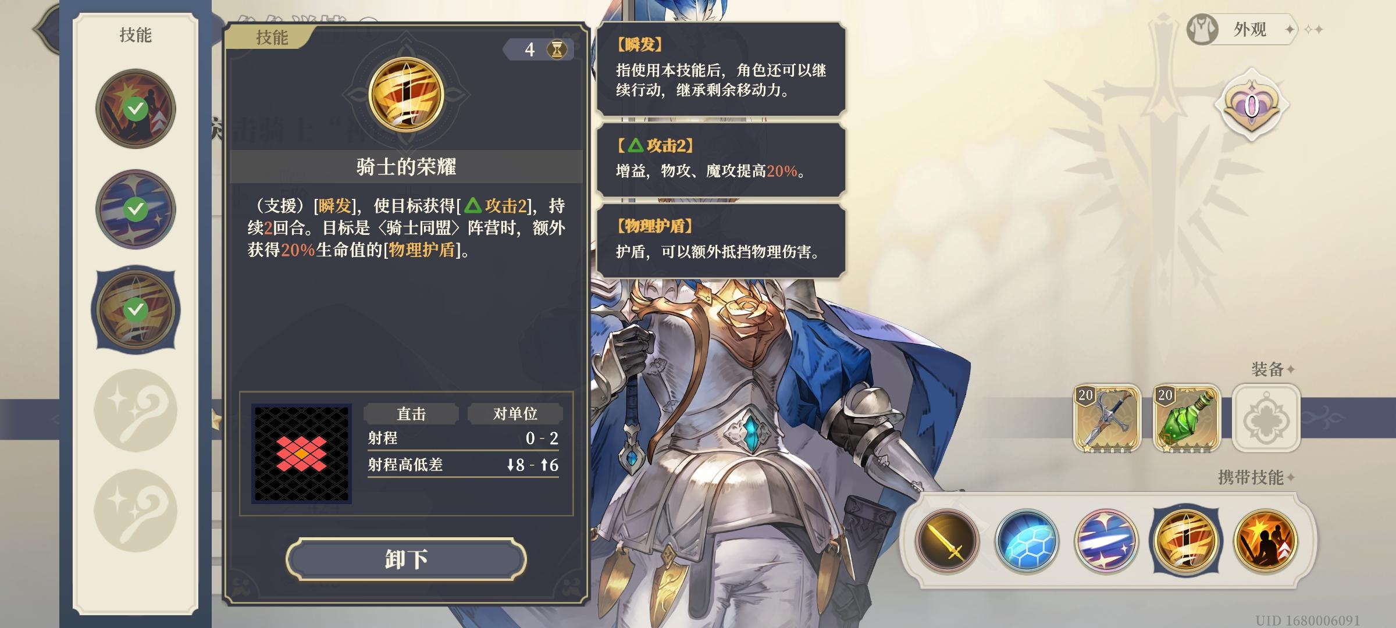
Task: Toggle the selected 骑士的荣耀 skill in list
Action: 136,309
